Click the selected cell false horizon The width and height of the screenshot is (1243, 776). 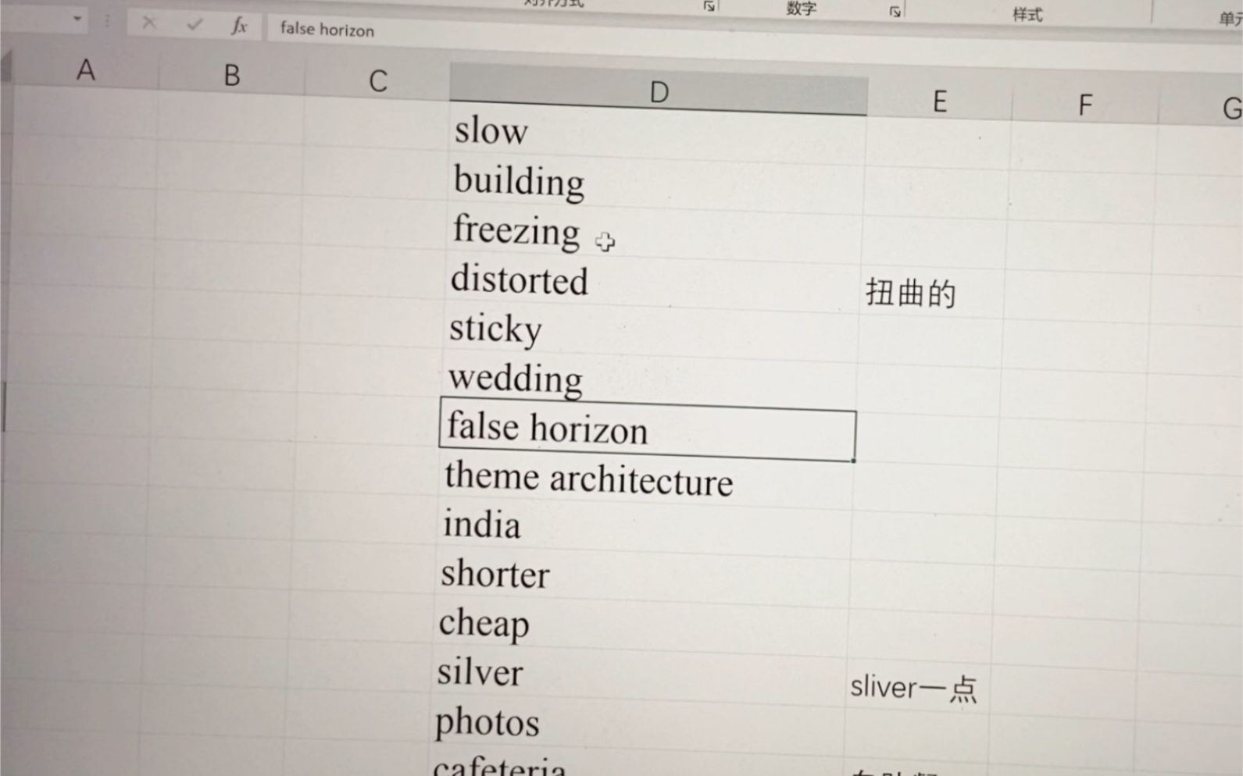pos(648,429)
